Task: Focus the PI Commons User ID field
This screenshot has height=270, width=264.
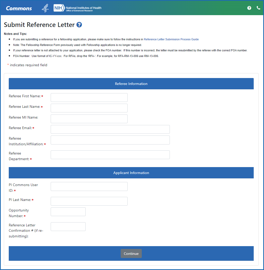Action: coord(89,187)
